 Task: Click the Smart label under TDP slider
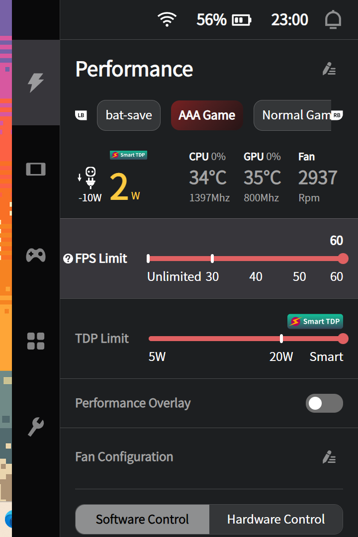coord(326,357)
